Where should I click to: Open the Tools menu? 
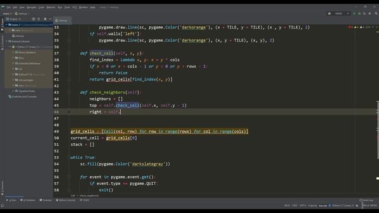pos(67,7)
